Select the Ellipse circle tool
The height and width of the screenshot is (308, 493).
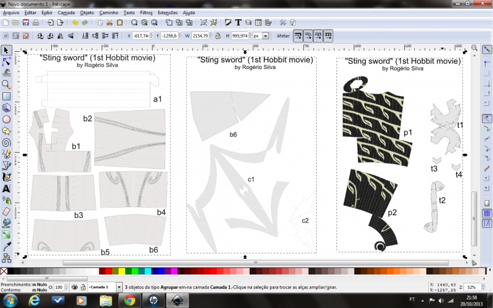pos(6,120)
